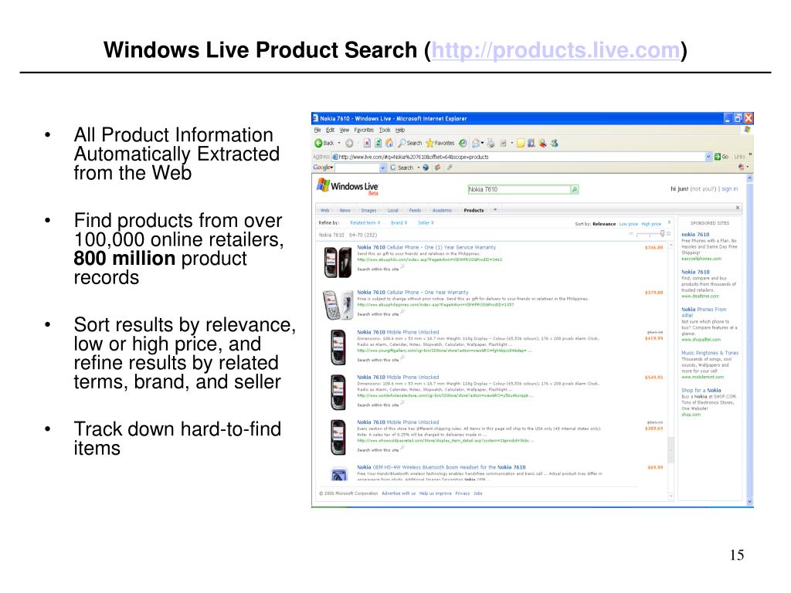Screen dimensions: 791x593
Task: Click the (not you?) link
Action: pyautogui.click(x=703, y=189)
